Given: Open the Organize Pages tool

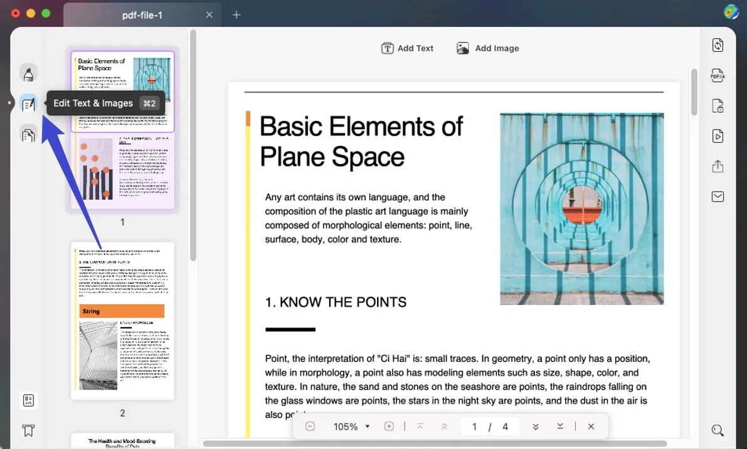Looking at the screenshot, I should click(x=28, y=134).
